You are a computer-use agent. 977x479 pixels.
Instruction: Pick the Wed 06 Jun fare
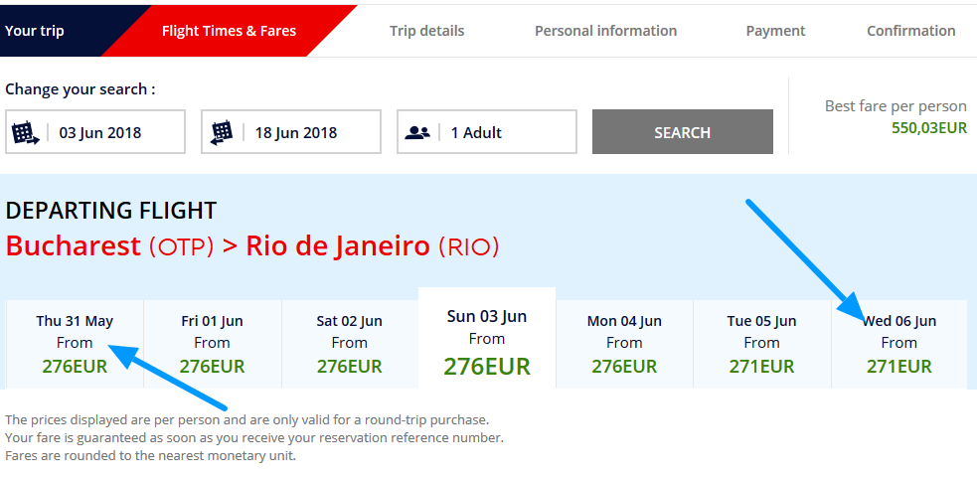pos(898,344)
